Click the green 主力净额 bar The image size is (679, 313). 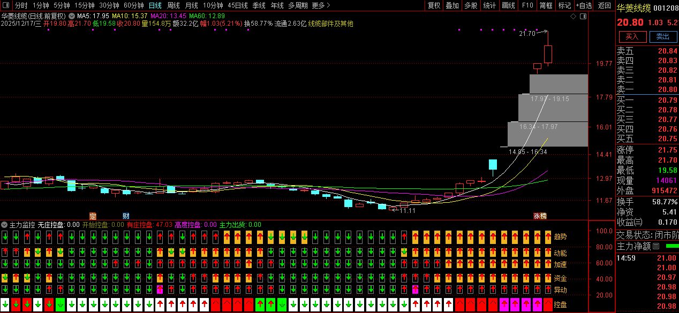coord(672,246)
